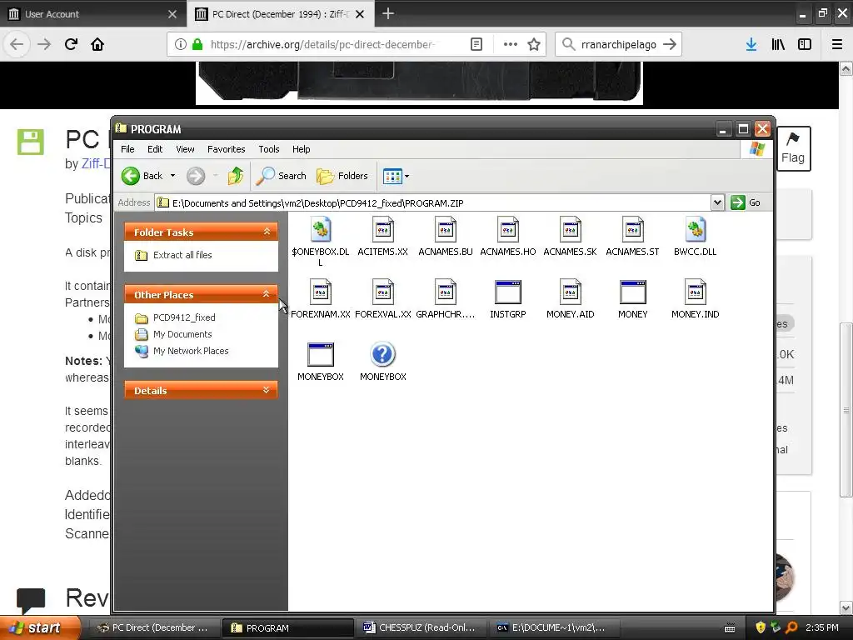This screenshot has width=853, height=640.
Task: Toggle reader view icon in URL bar
Action: tap(476, 44)
